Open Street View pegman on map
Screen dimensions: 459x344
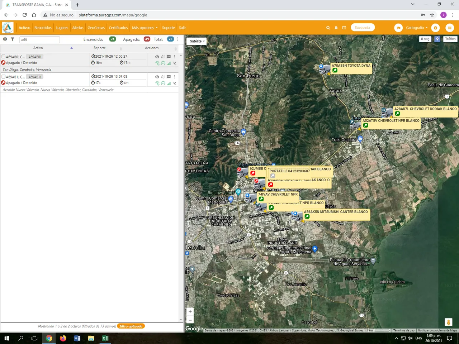[x=448, y=322]
